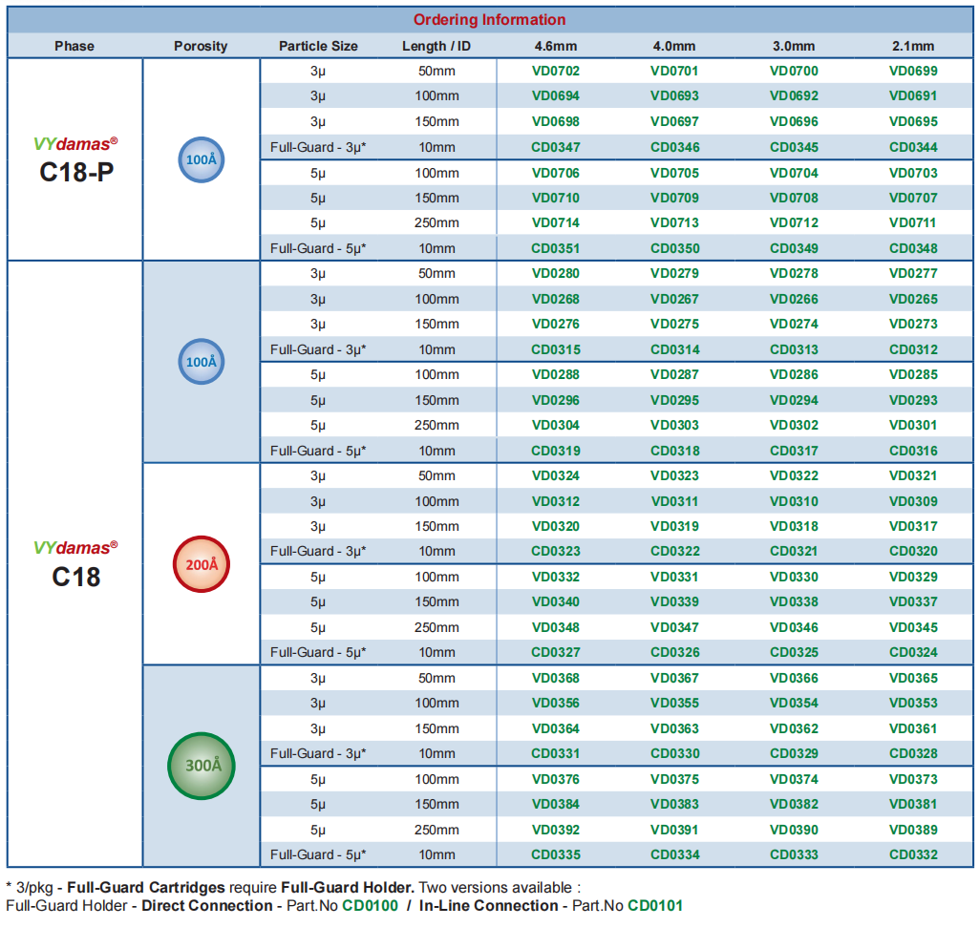
Task: Select the green 300Å porosity badge
Action: [x=201, y=766]
